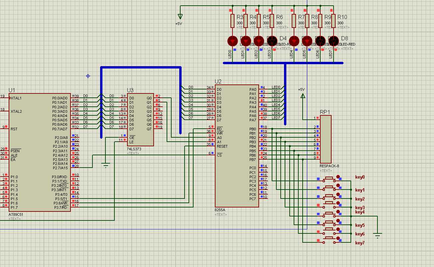Viewport: 434px width, 267px height.
Task: Click the red LED below resistor R4
Action: [245, 41]
